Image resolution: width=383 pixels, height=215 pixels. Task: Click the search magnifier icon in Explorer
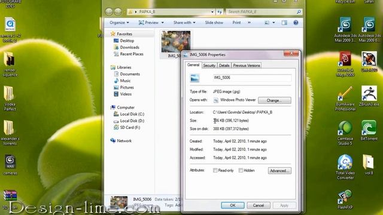[299, 11]
